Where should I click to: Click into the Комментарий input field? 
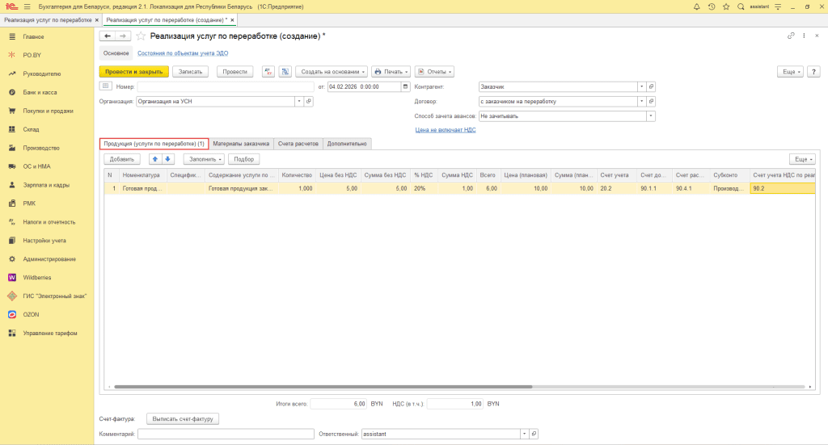pyautogui.click(x=225, y=434)
